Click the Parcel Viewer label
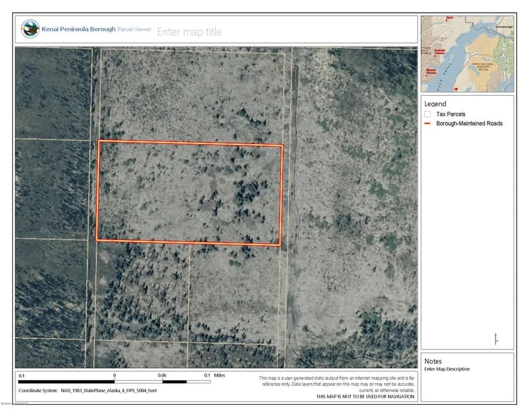 tap(135, 29)
